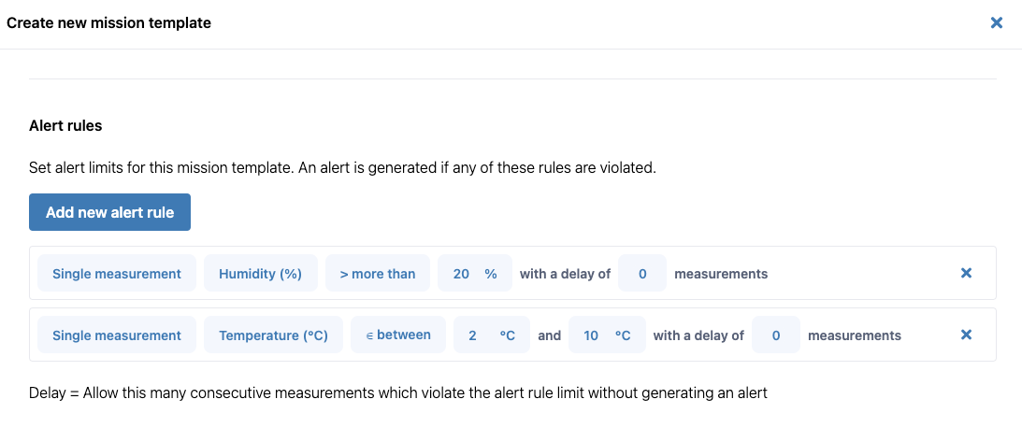Expand the '∈ between' condition dropdown
The height and width of the screenshot is (442, 1022).
point(397,335)
